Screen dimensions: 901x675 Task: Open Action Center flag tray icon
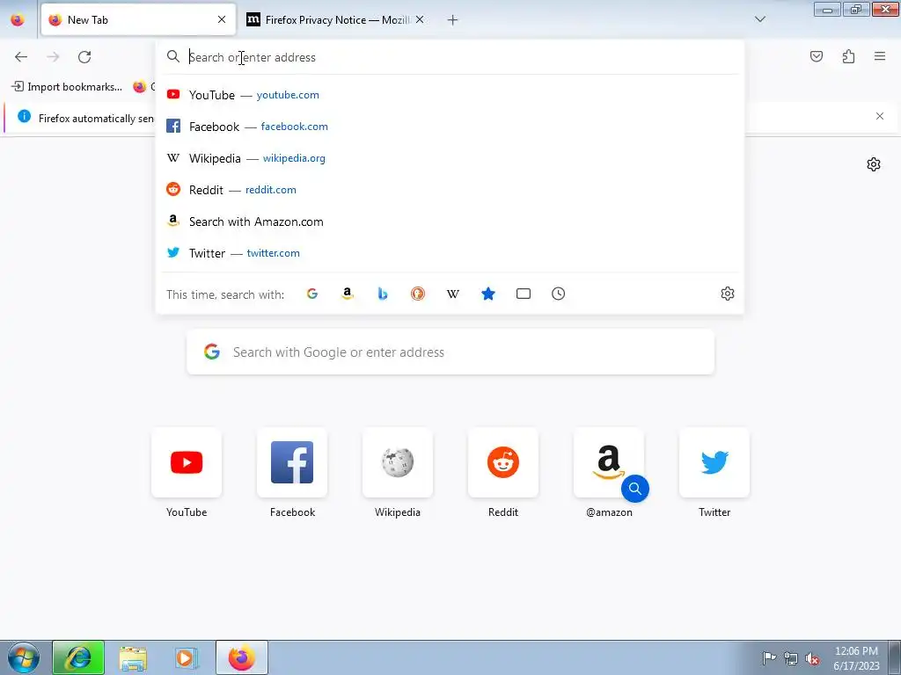(769, 658)
